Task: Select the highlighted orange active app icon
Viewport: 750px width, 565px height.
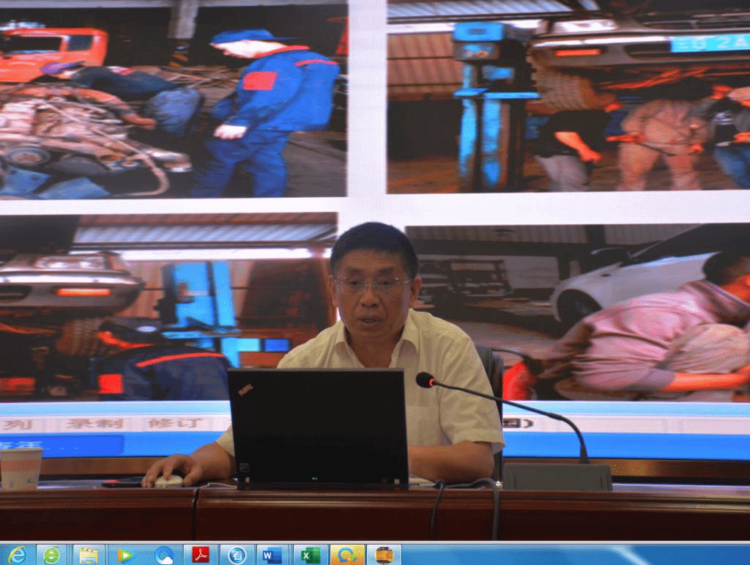Action: coord(347,555)
